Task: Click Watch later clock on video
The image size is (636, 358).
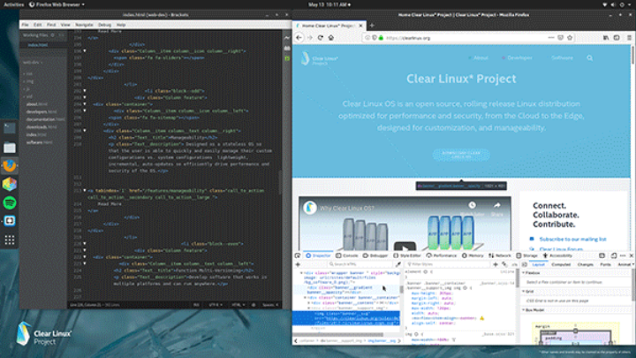Action: (x=472, y=205)
